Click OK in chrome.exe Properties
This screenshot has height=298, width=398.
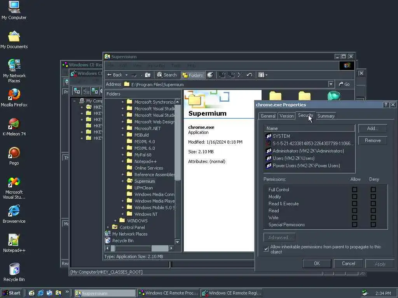317,263
